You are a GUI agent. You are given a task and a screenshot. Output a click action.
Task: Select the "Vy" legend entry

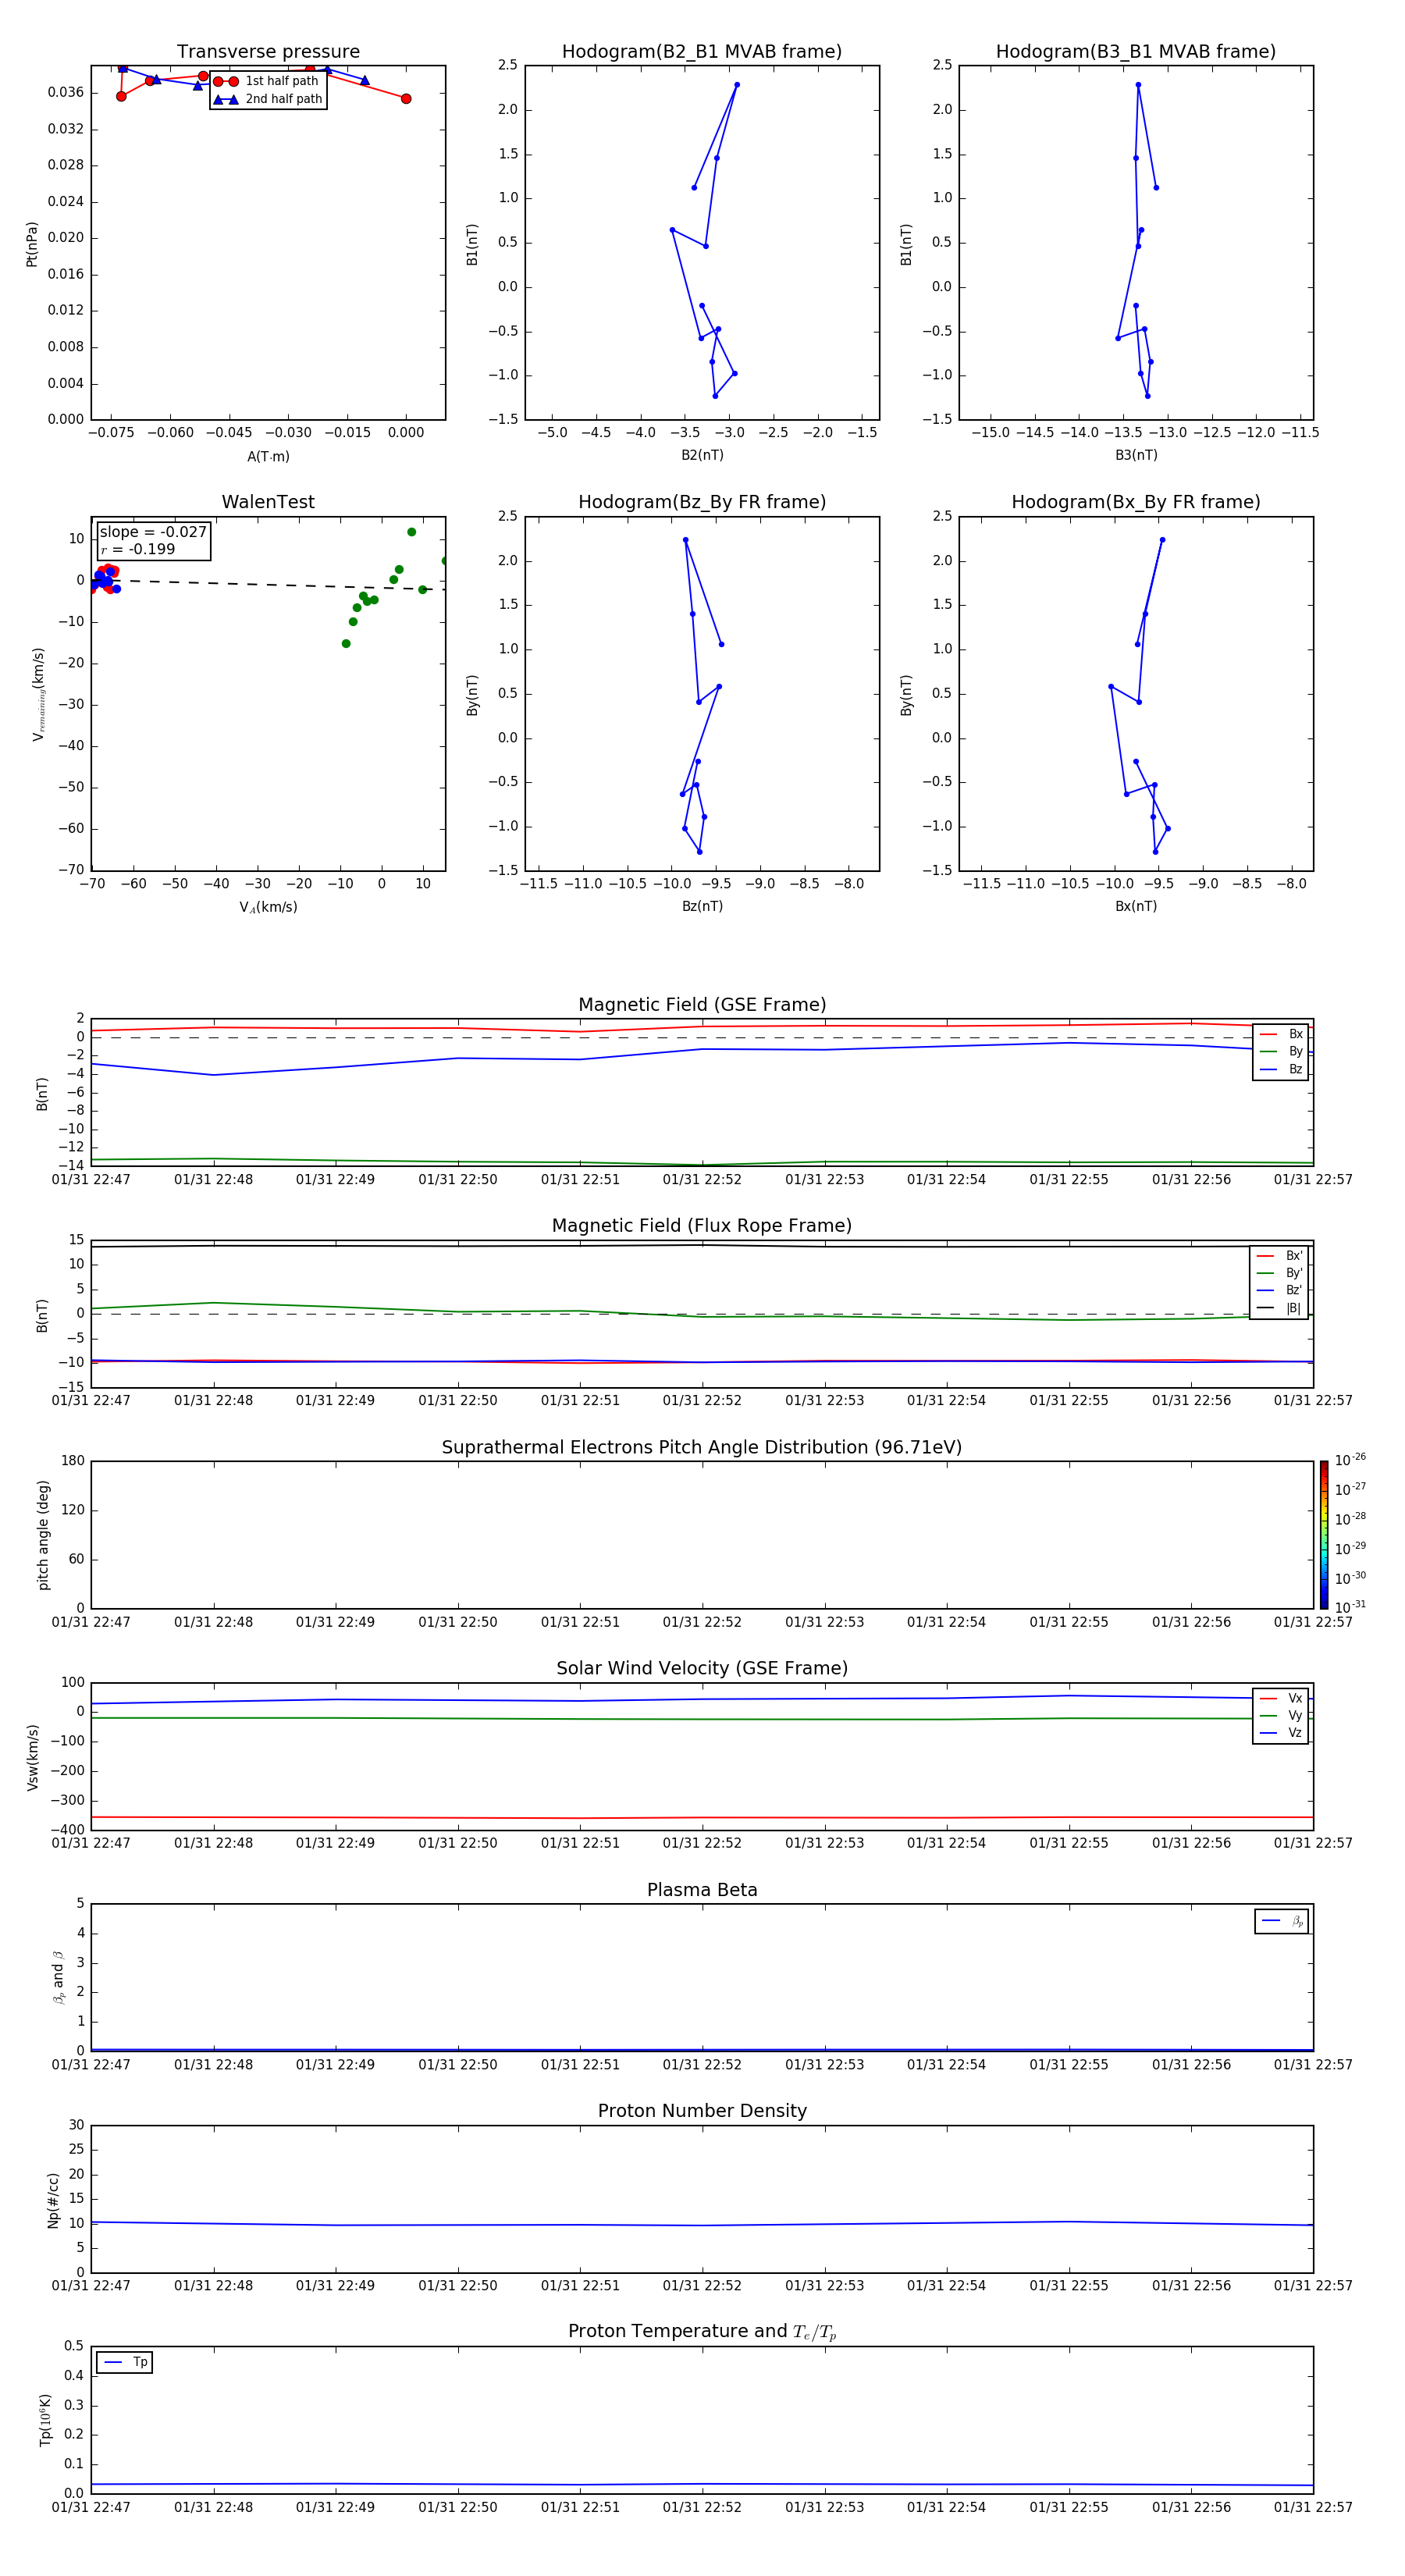(x=1281, y=1715)
